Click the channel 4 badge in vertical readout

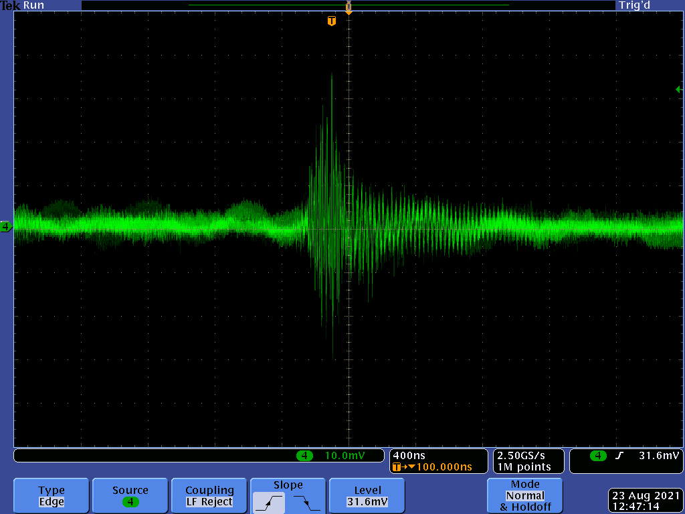[304, 456]
